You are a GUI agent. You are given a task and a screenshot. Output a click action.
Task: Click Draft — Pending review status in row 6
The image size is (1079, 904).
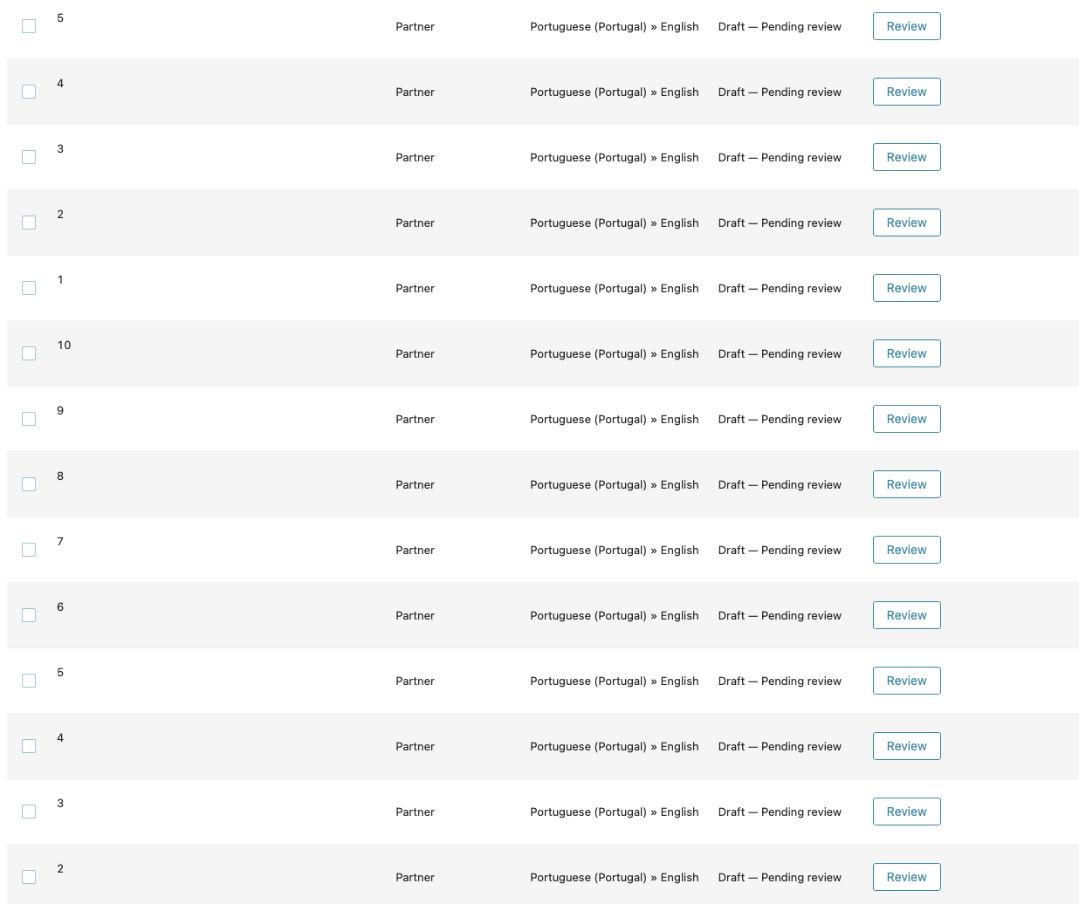point(780,615)
